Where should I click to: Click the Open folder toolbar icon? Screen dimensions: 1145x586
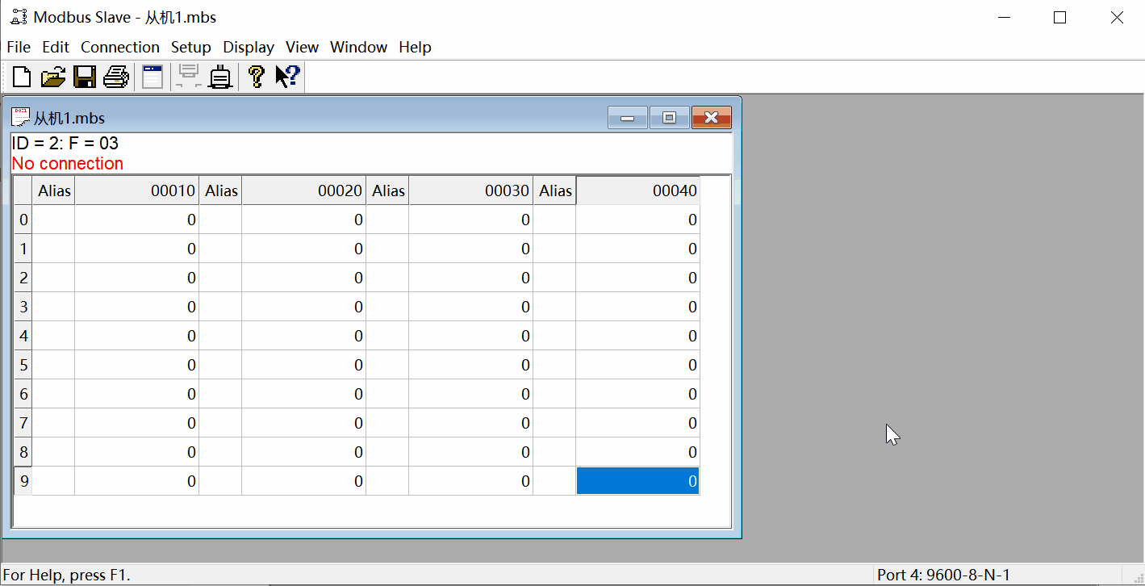click(53, 77)
